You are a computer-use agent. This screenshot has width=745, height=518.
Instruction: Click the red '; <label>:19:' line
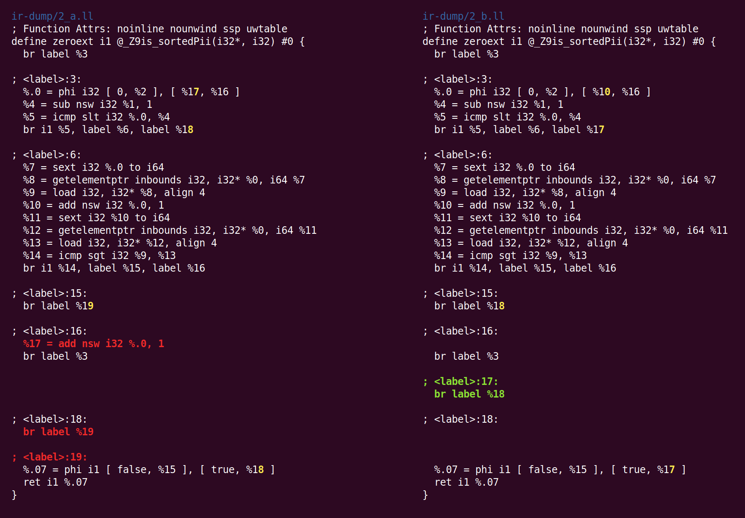tap(49, 457)
